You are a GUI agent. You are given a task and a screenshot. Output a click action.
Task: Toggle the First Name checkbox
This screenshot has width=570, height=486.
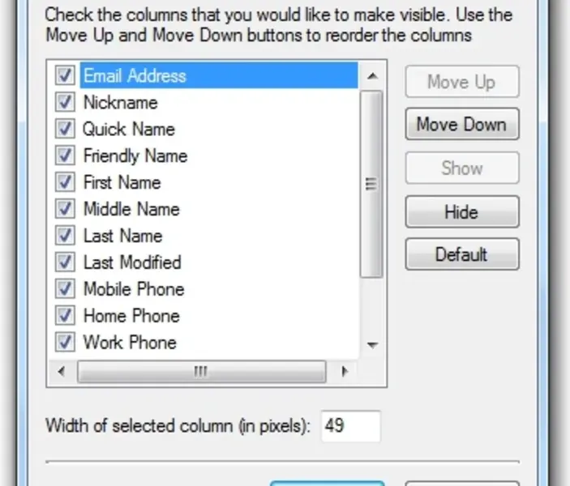(x=65, y=183)
